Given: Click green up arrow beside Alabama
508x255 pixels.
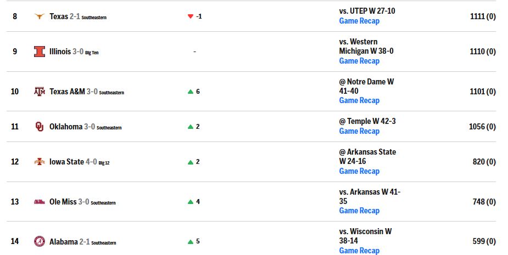Looking at the screenshot, I should pyautogui.click(x=191, y=241).
